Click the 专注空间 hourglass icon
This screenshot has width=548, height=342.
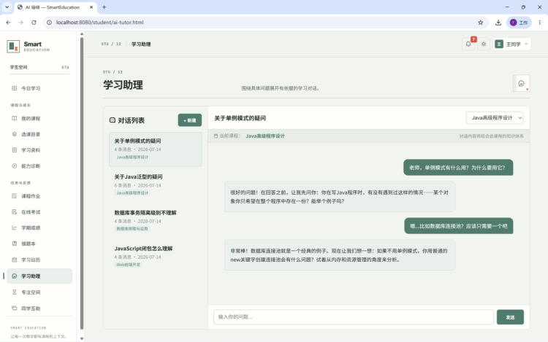coord(15,292)
